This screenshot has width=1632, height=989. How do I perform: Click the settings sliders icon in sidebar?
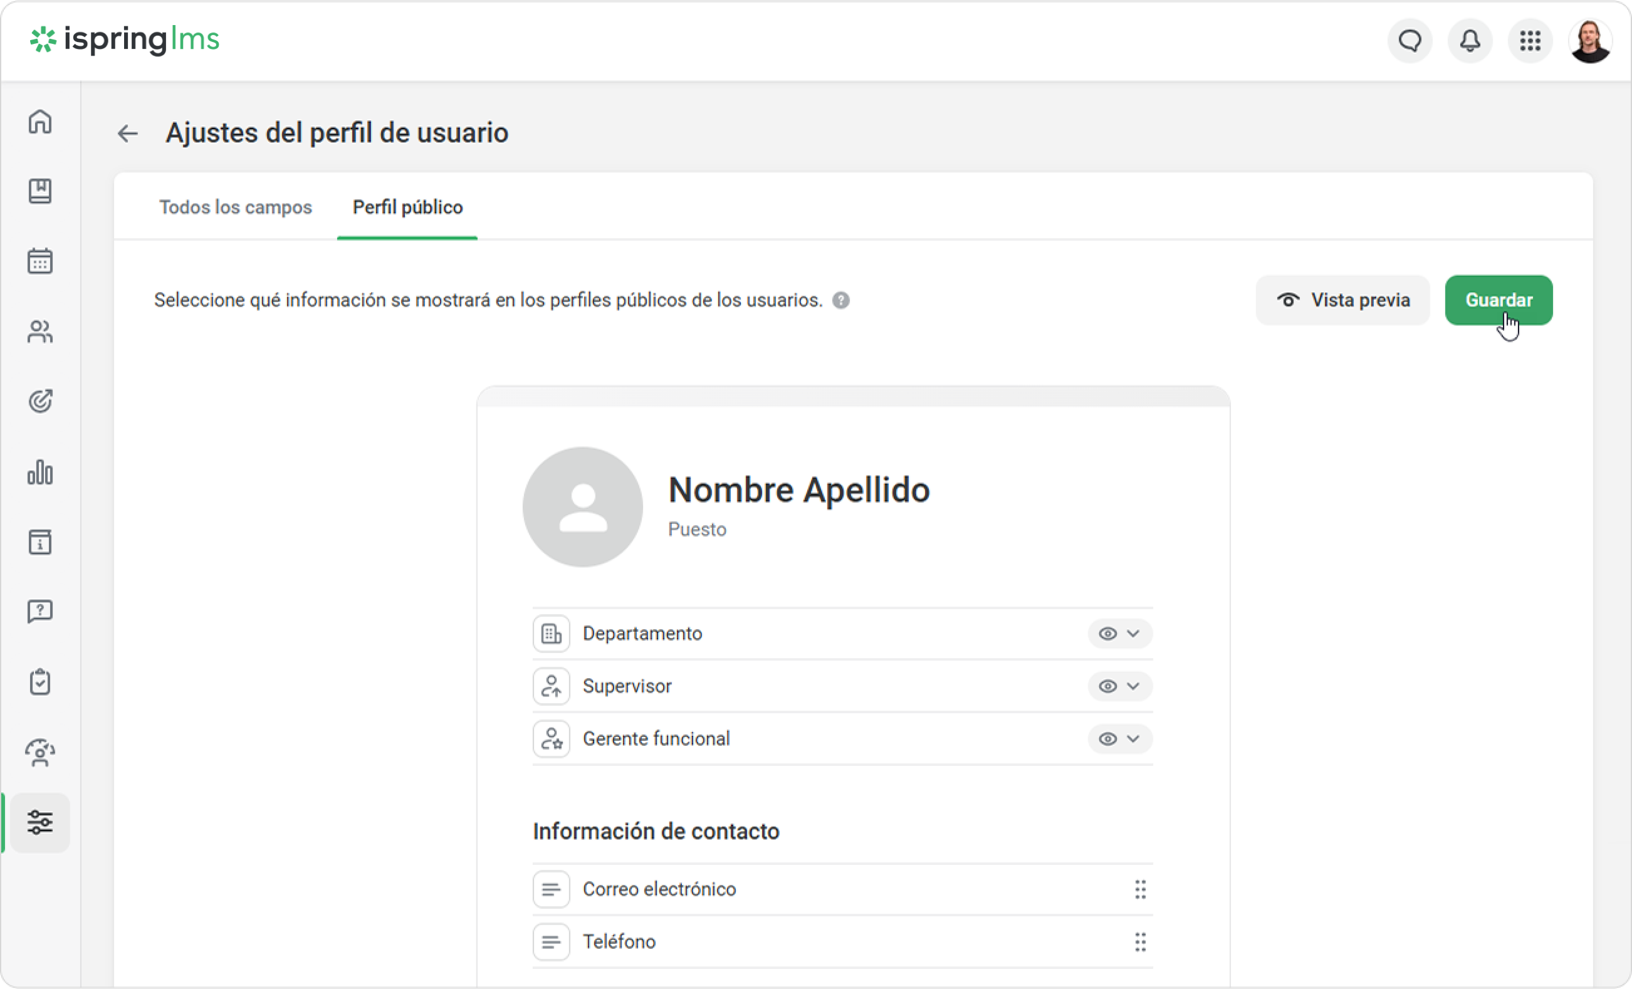pyautogui.click(x=40, y=822)
